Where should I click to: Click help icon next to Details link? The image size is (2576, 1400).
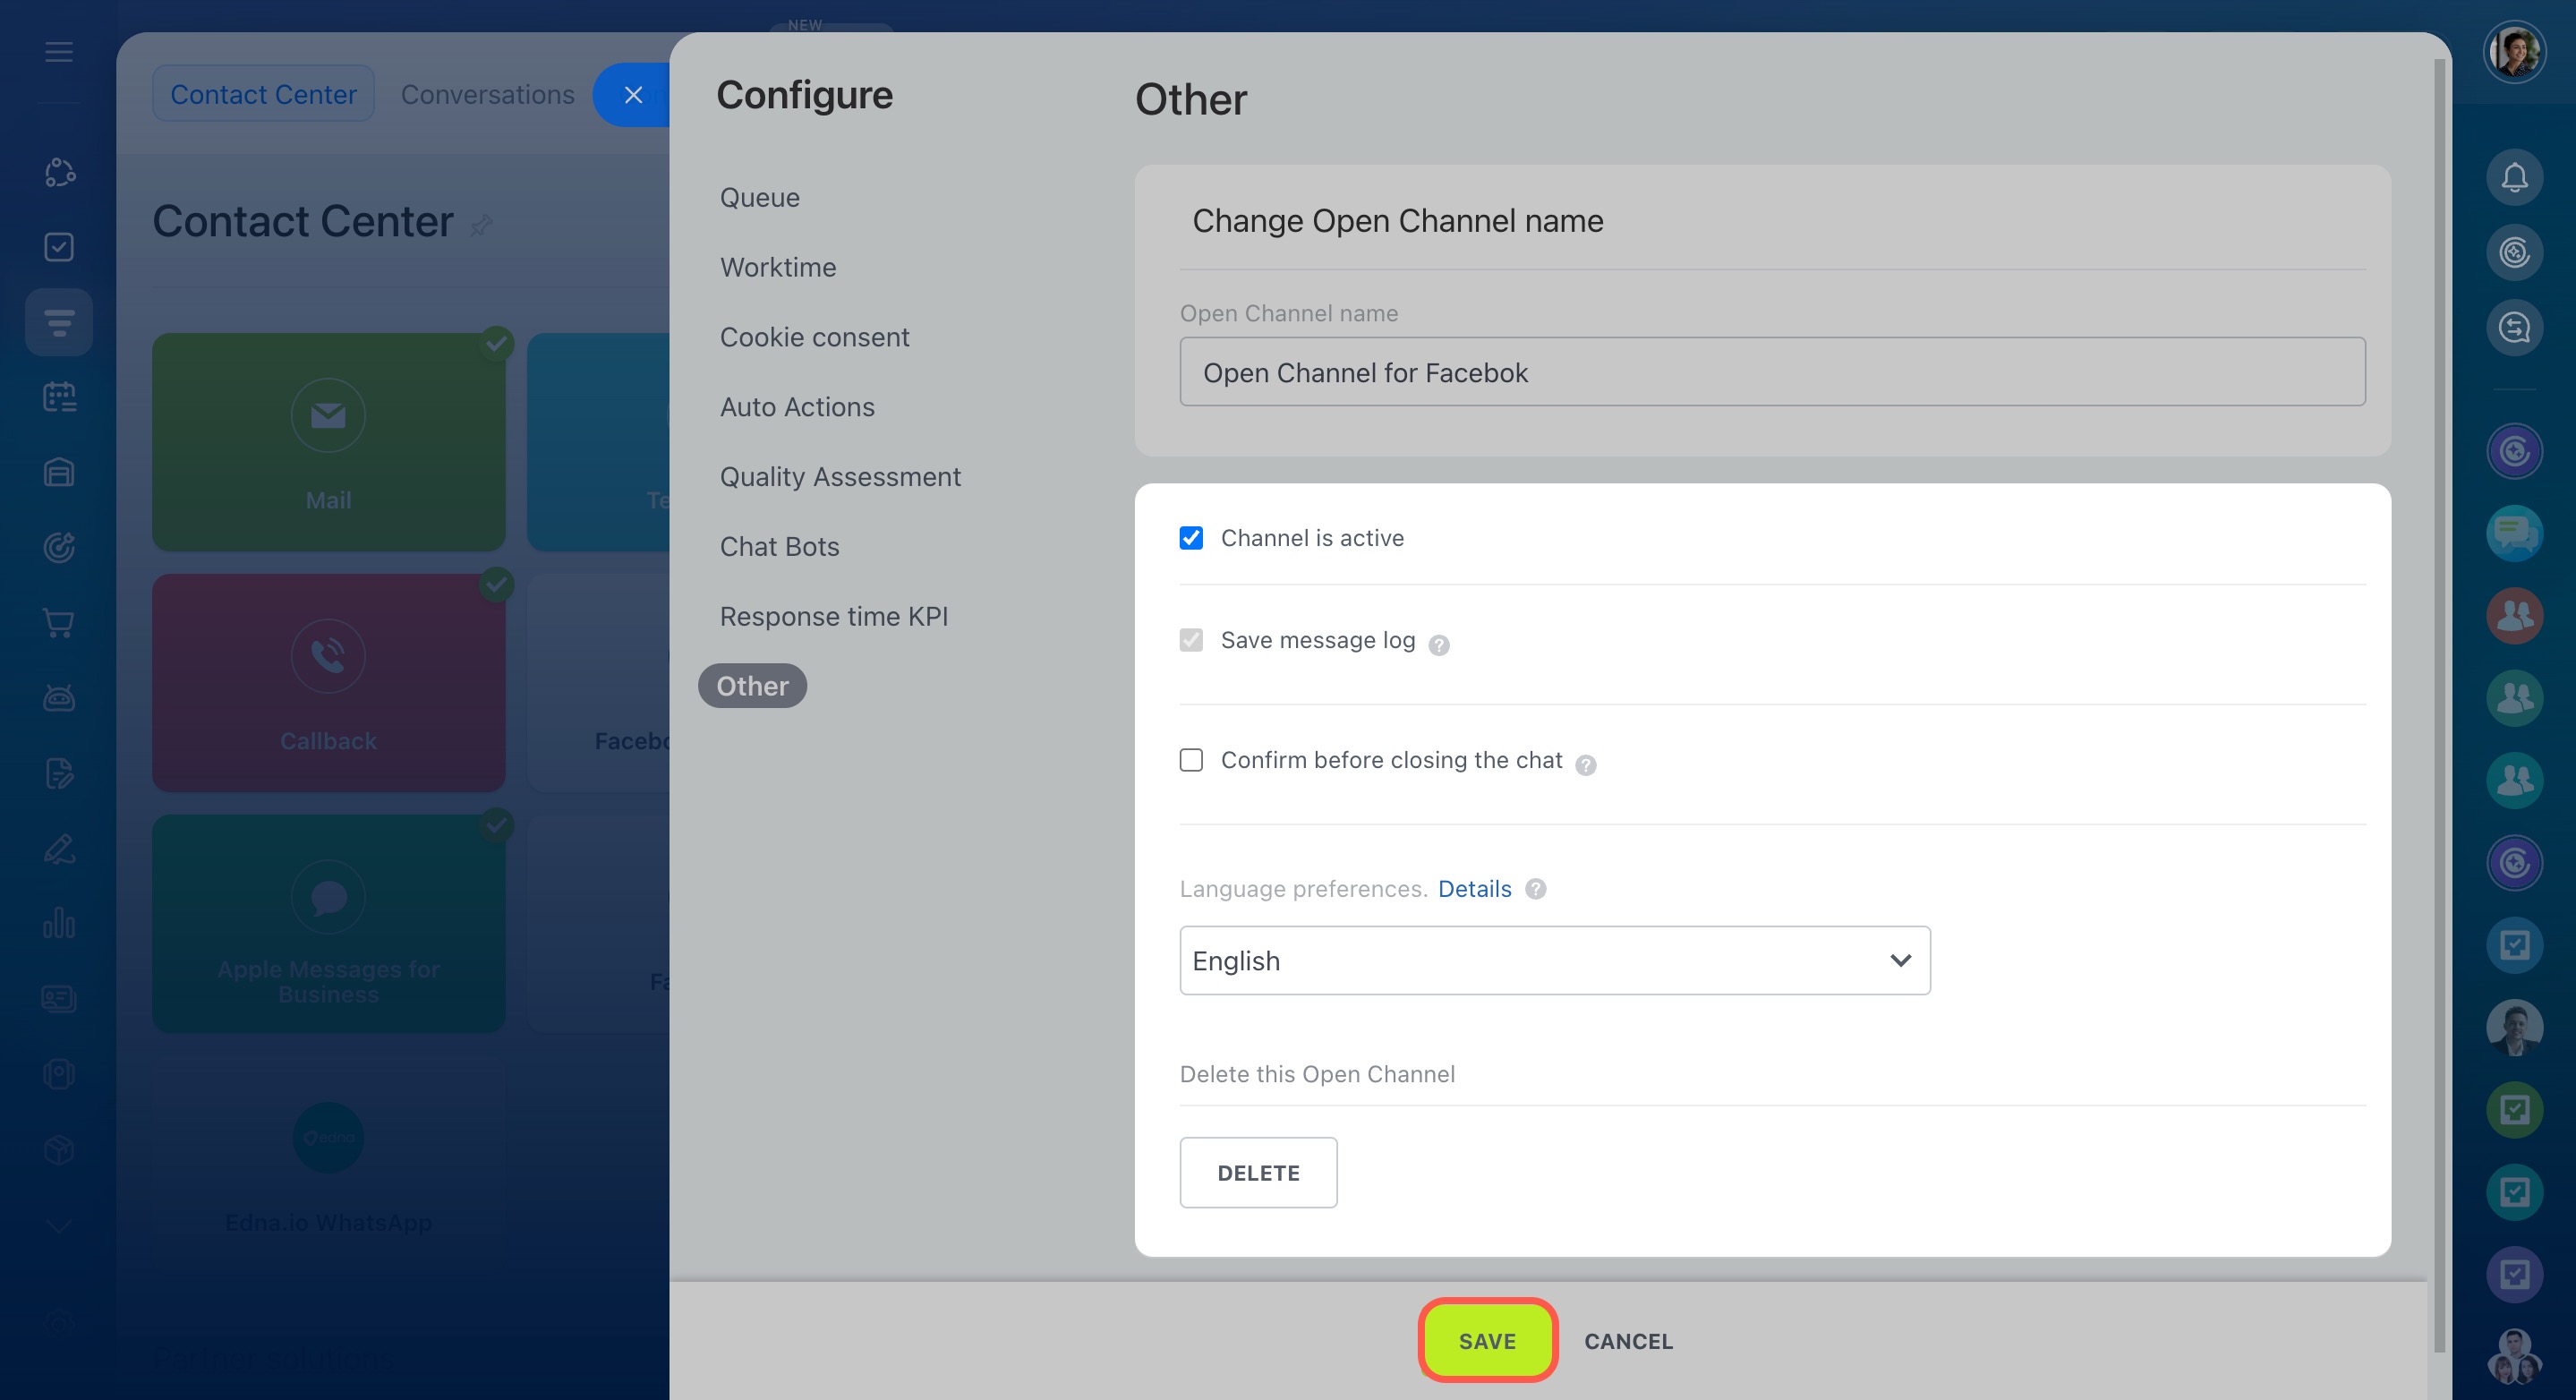click(1535, 888)
